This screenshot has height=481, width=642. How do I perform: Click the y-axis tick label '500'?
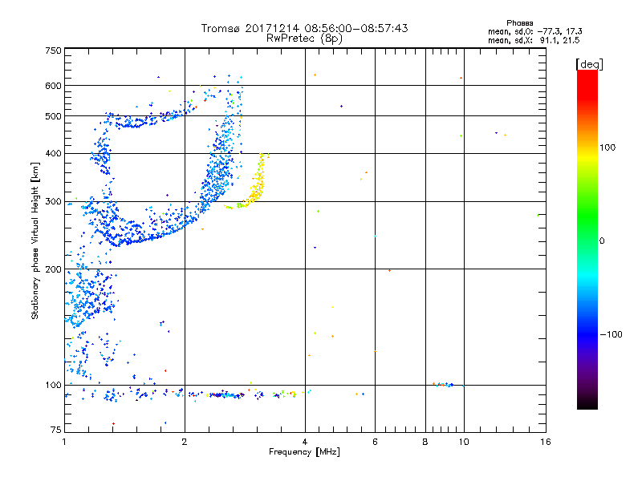point(53,116)
